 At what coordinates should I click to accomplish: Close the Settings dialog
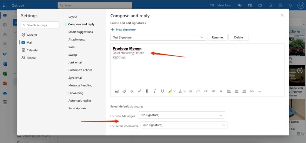(282, 15)
